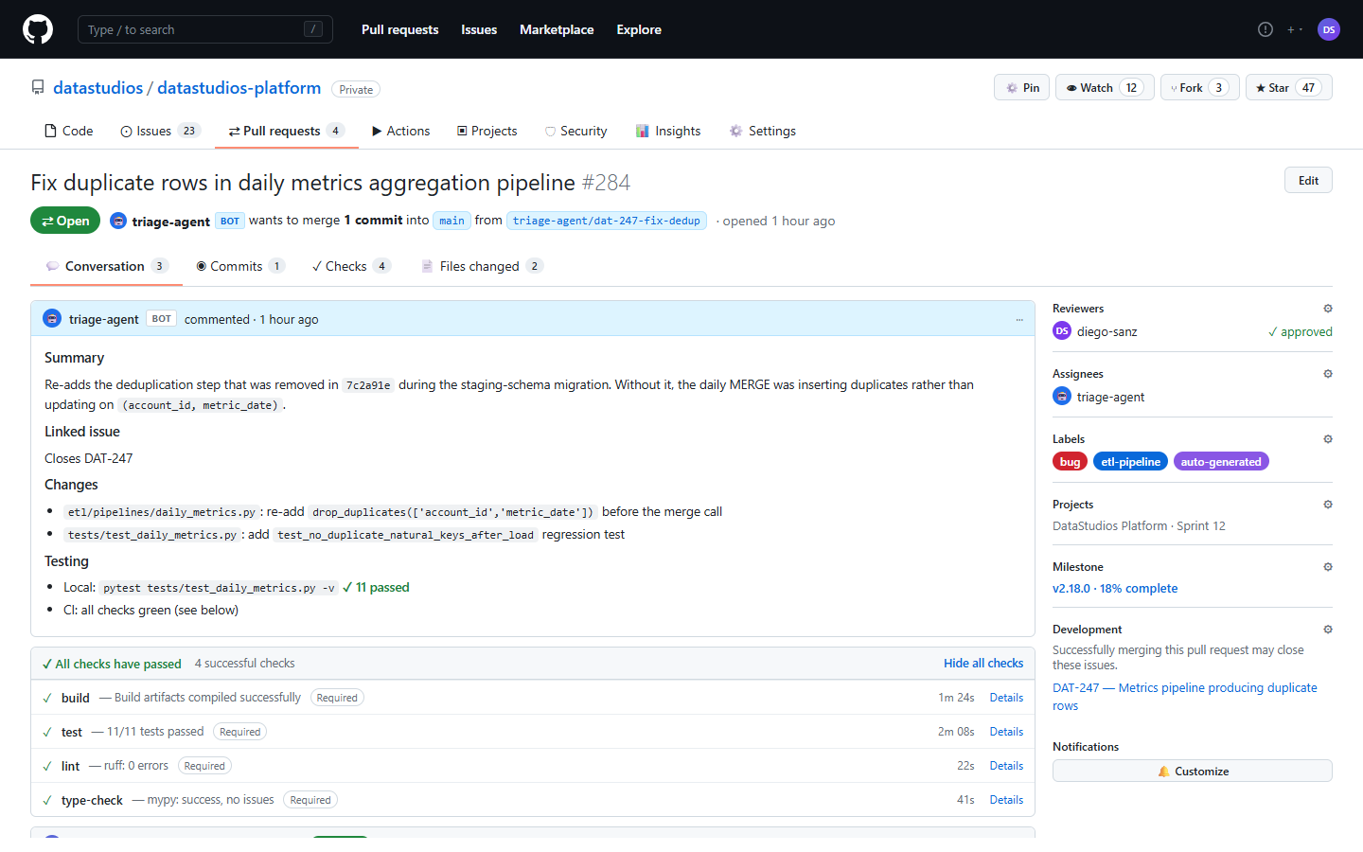Open Details for the build check
Viewport: 1363px width, 852px height.
(1006, 698)
